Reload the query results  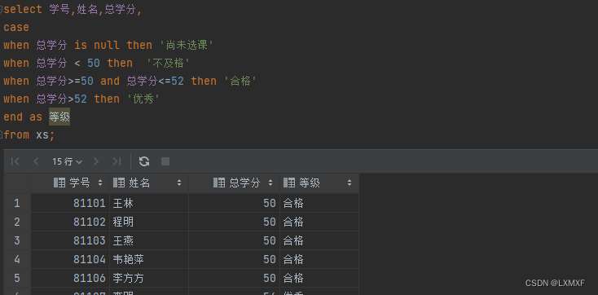click(143, 161)
